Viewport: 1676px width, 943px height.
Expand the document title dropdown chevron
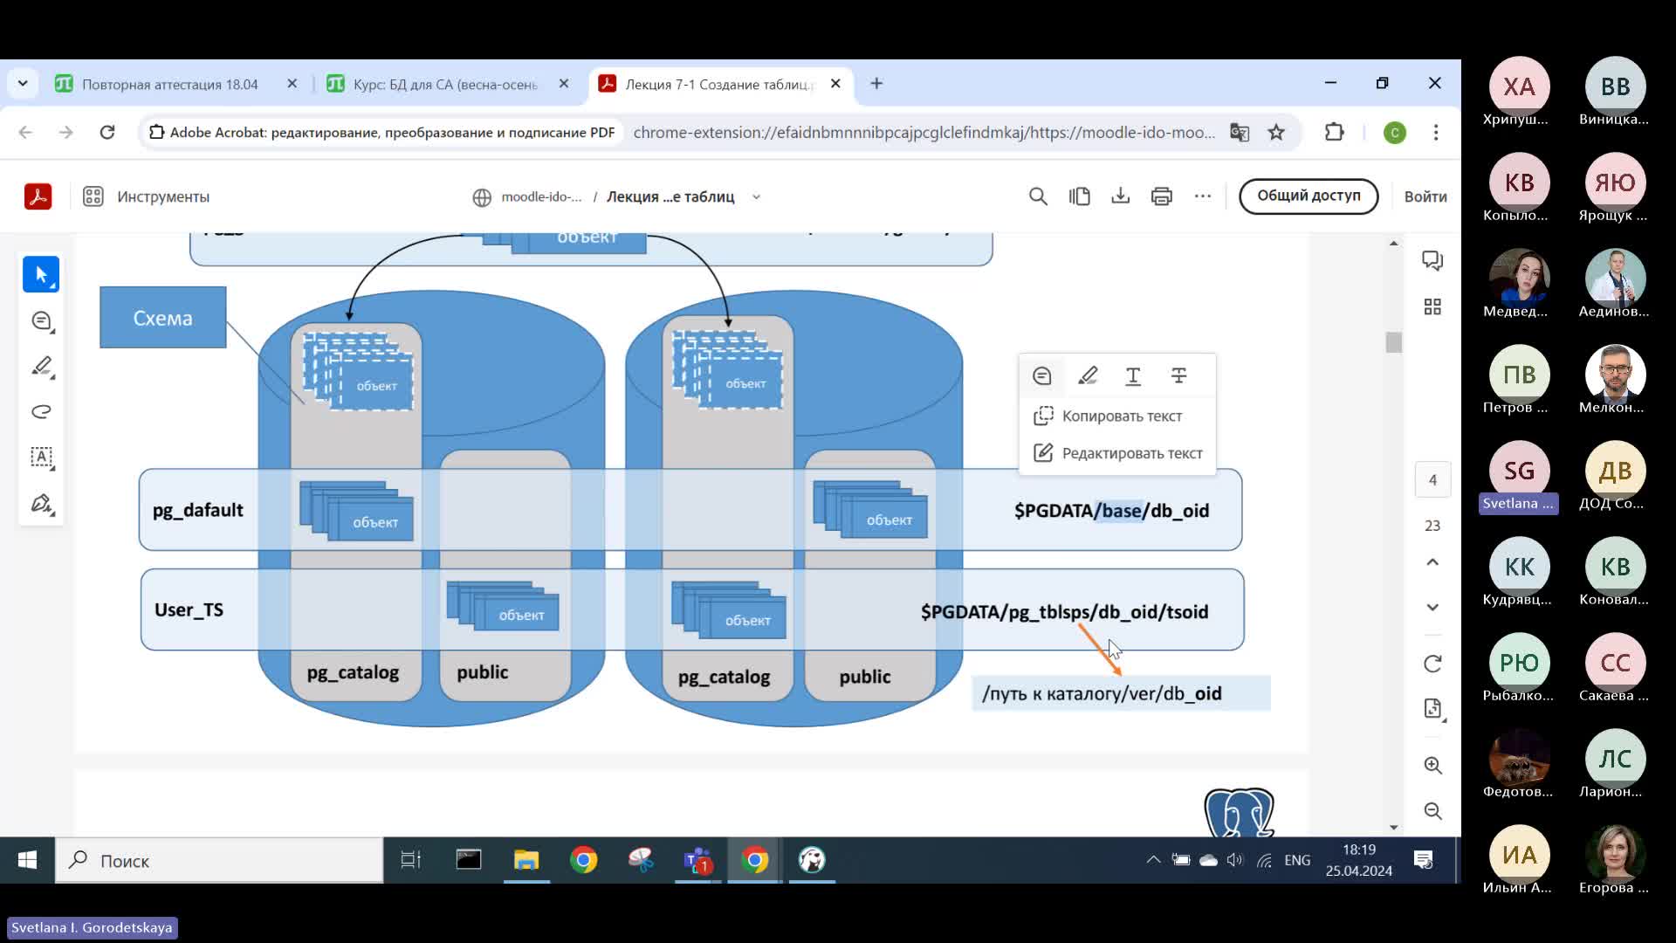point(756,197)
